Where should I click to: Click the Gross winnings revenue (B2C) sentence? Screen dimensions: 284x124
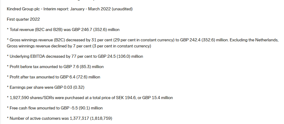tap(91, 40)
